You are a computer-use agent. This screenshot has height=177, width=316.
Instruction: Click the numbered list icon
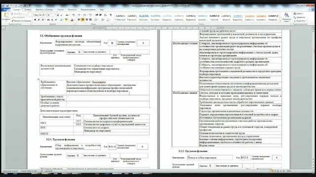85,15
